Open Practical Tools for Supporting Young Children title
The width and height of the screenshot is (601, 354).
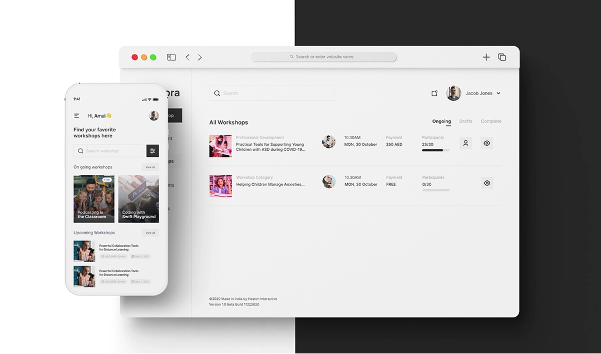point(270,147)
